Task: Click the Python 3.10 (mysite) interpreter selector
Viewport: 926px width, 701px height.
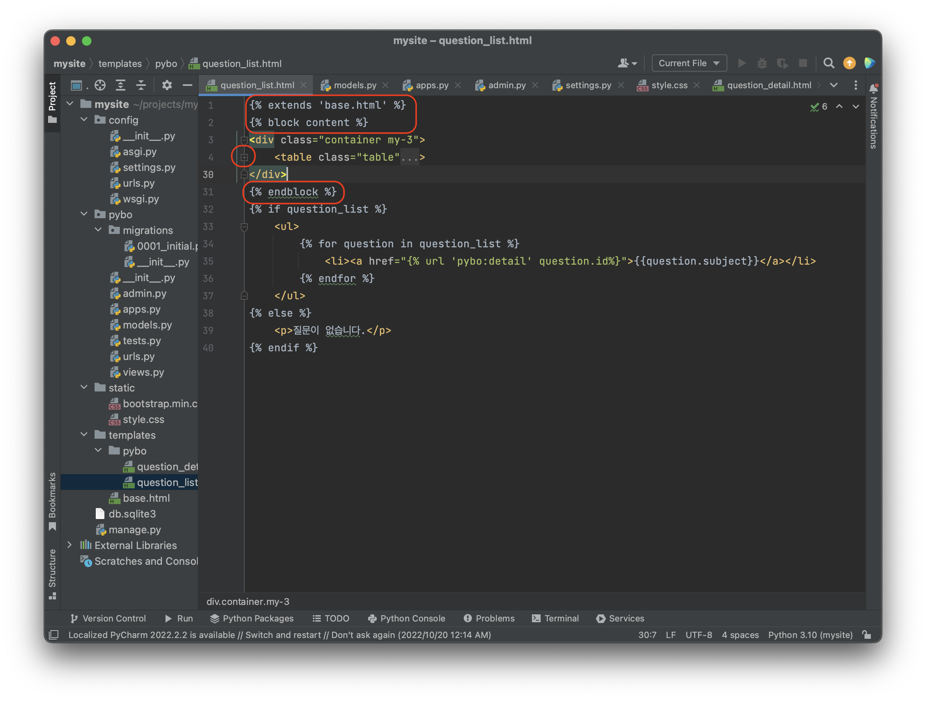Action: click(810, 635)
